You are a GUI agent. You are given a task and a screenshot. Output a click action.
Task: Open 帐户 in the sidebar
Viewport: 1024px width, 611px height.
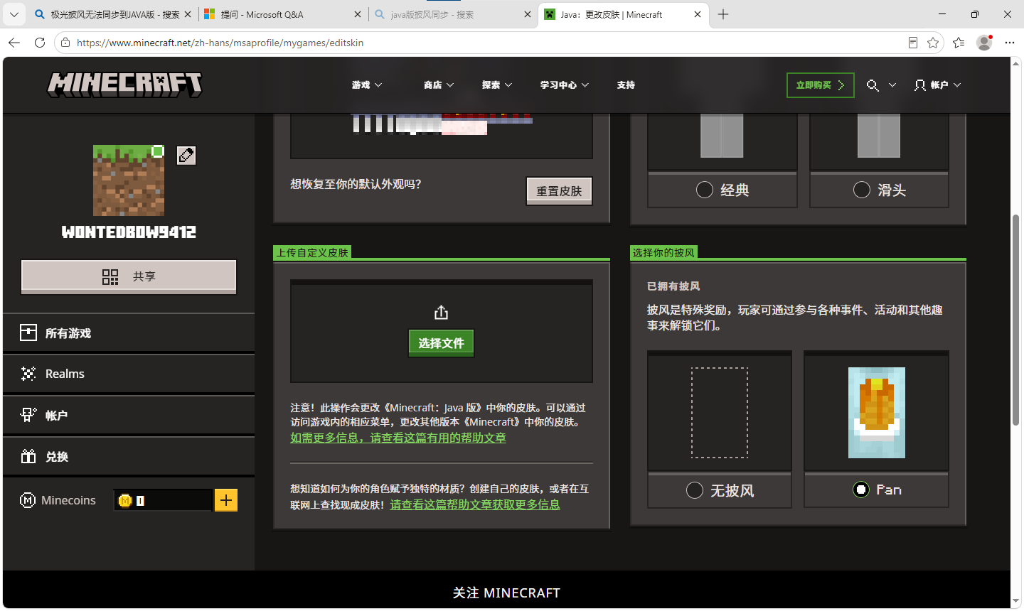(x=129, y=415)
